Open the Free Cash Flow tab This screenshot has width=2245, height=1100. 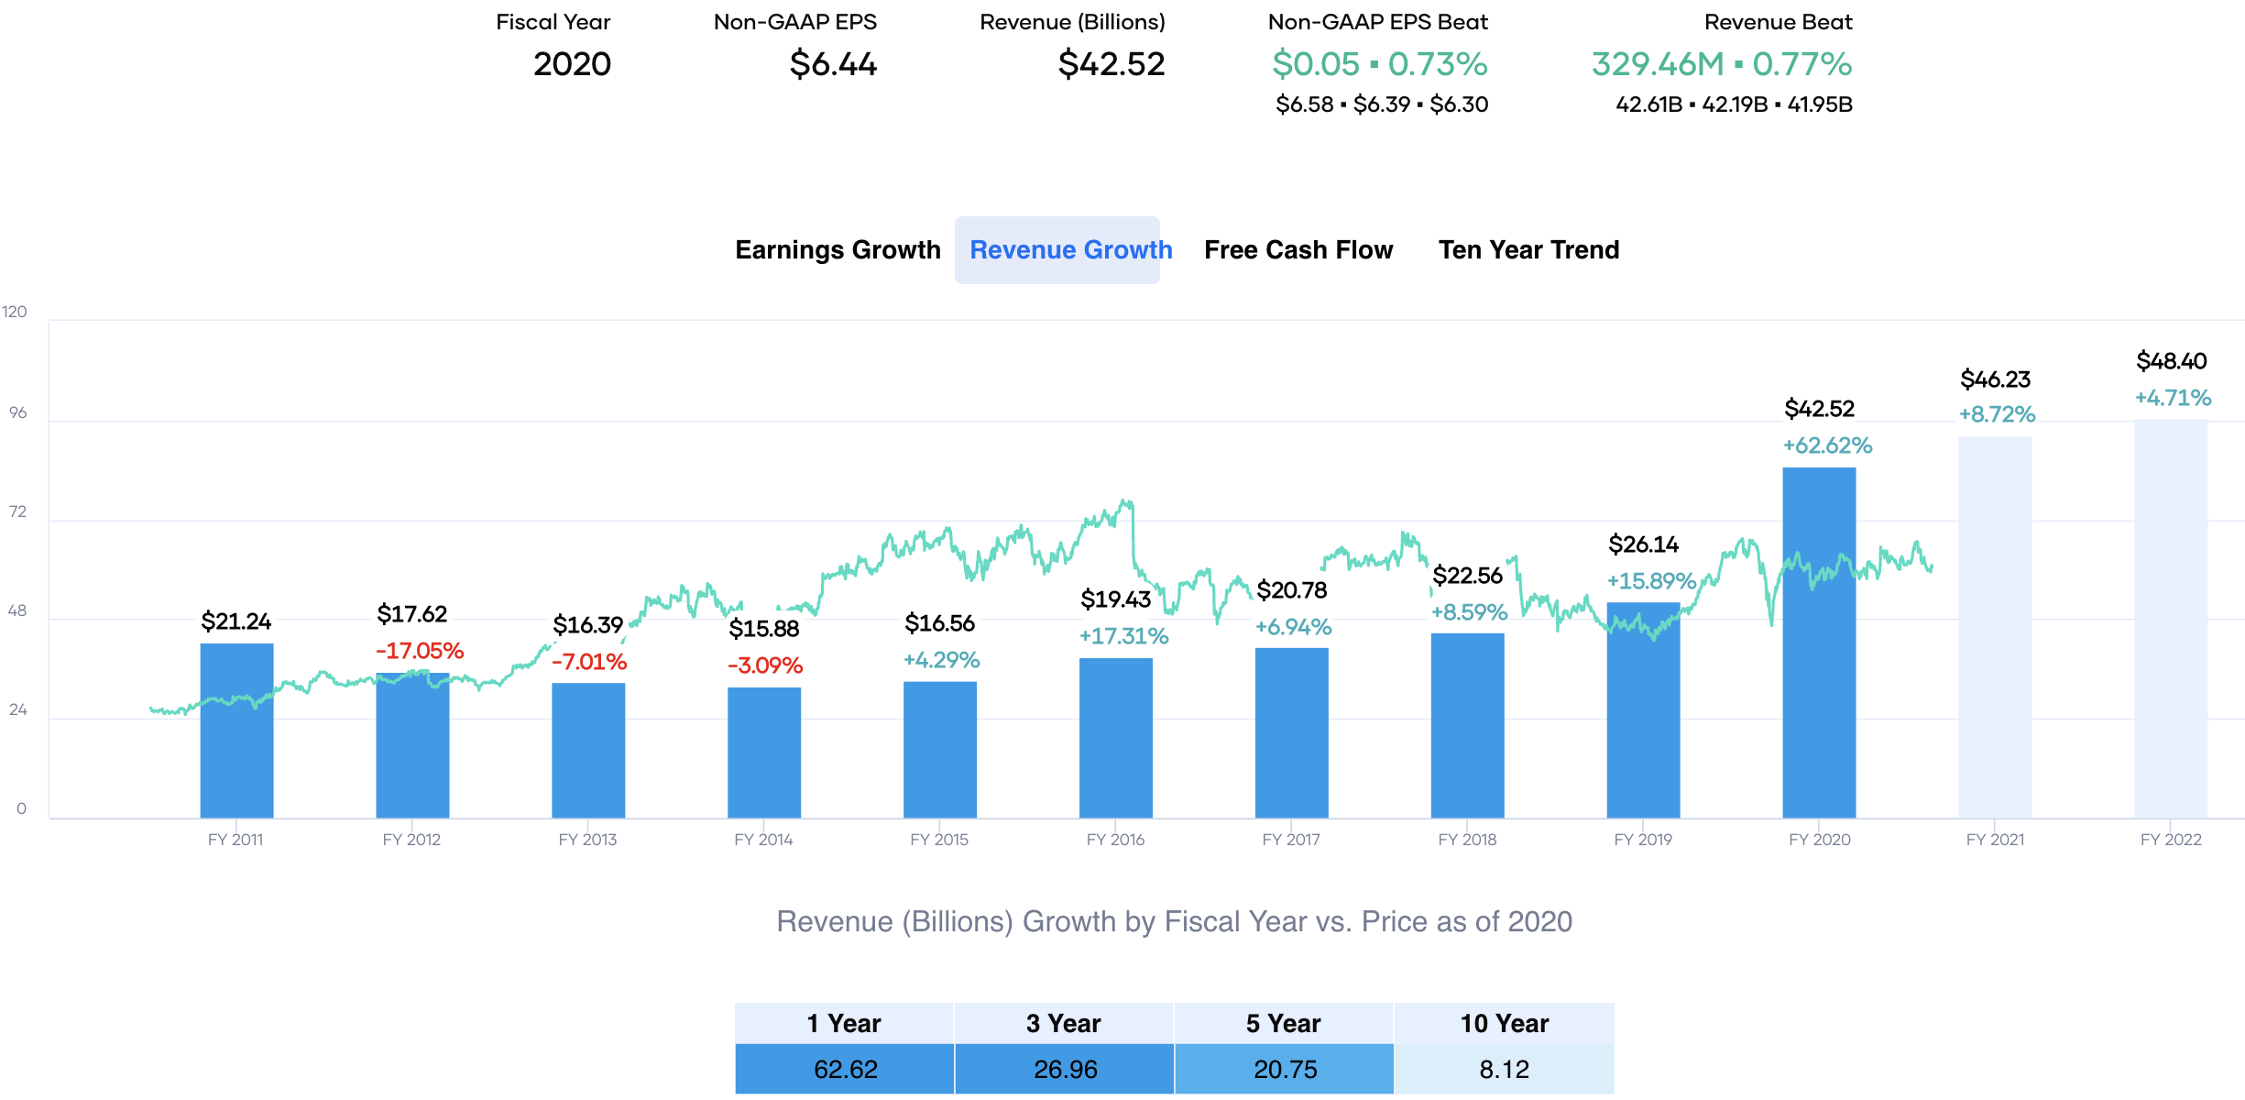1298,250
